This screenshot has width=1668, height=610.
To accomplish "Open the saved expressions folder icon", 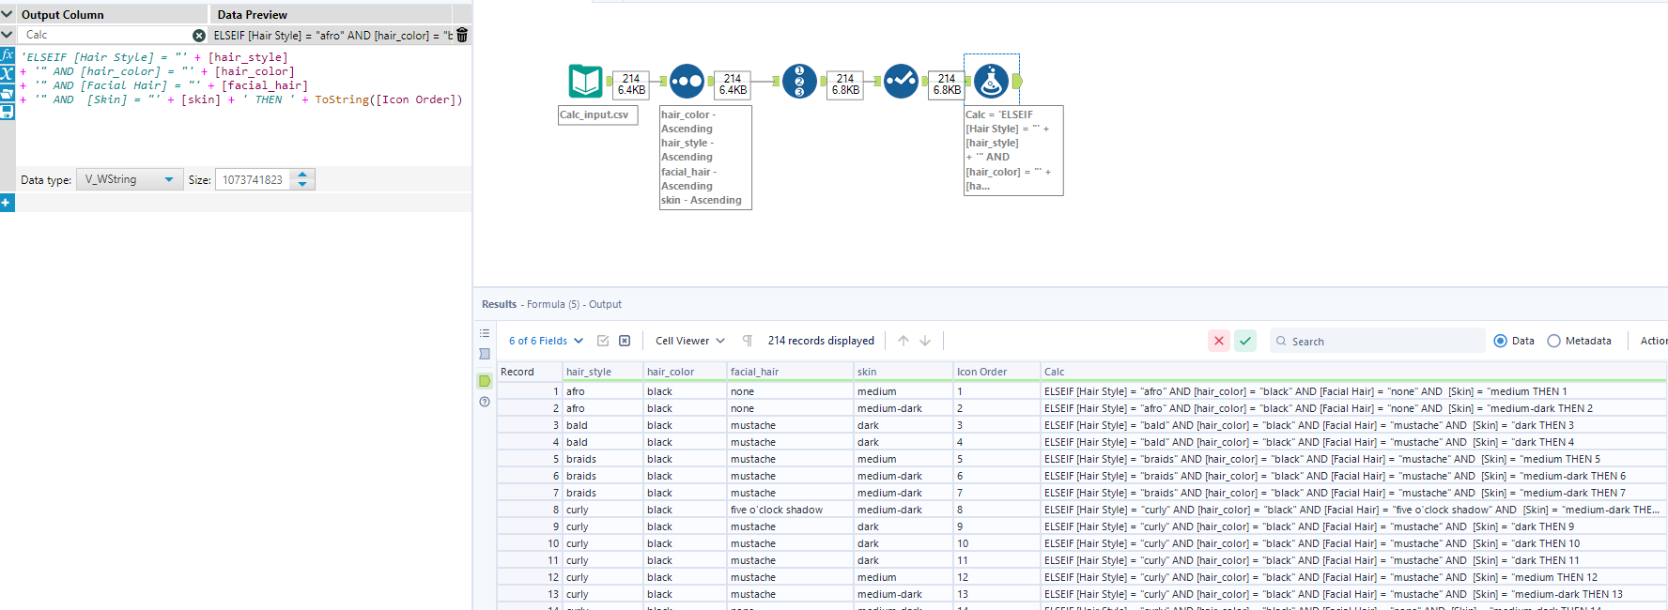I will [8, 93].
